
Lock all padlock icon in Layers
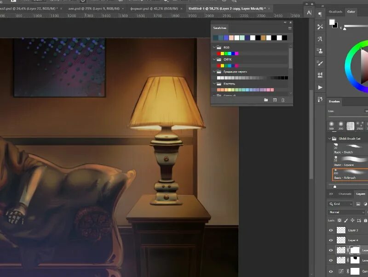click(365, 220)
